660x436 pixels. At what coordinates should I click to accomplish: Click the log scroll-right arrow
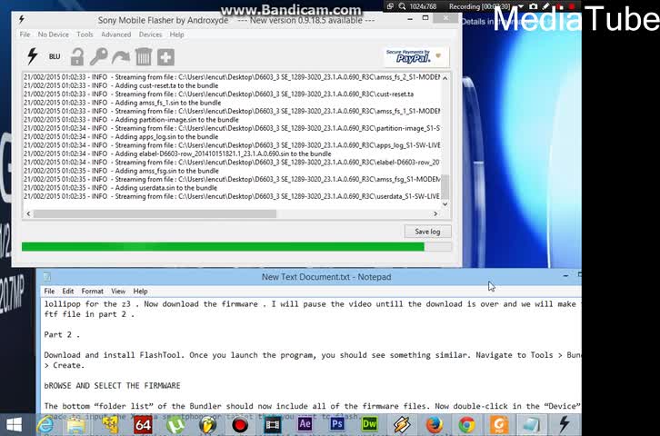coord(435,213)
